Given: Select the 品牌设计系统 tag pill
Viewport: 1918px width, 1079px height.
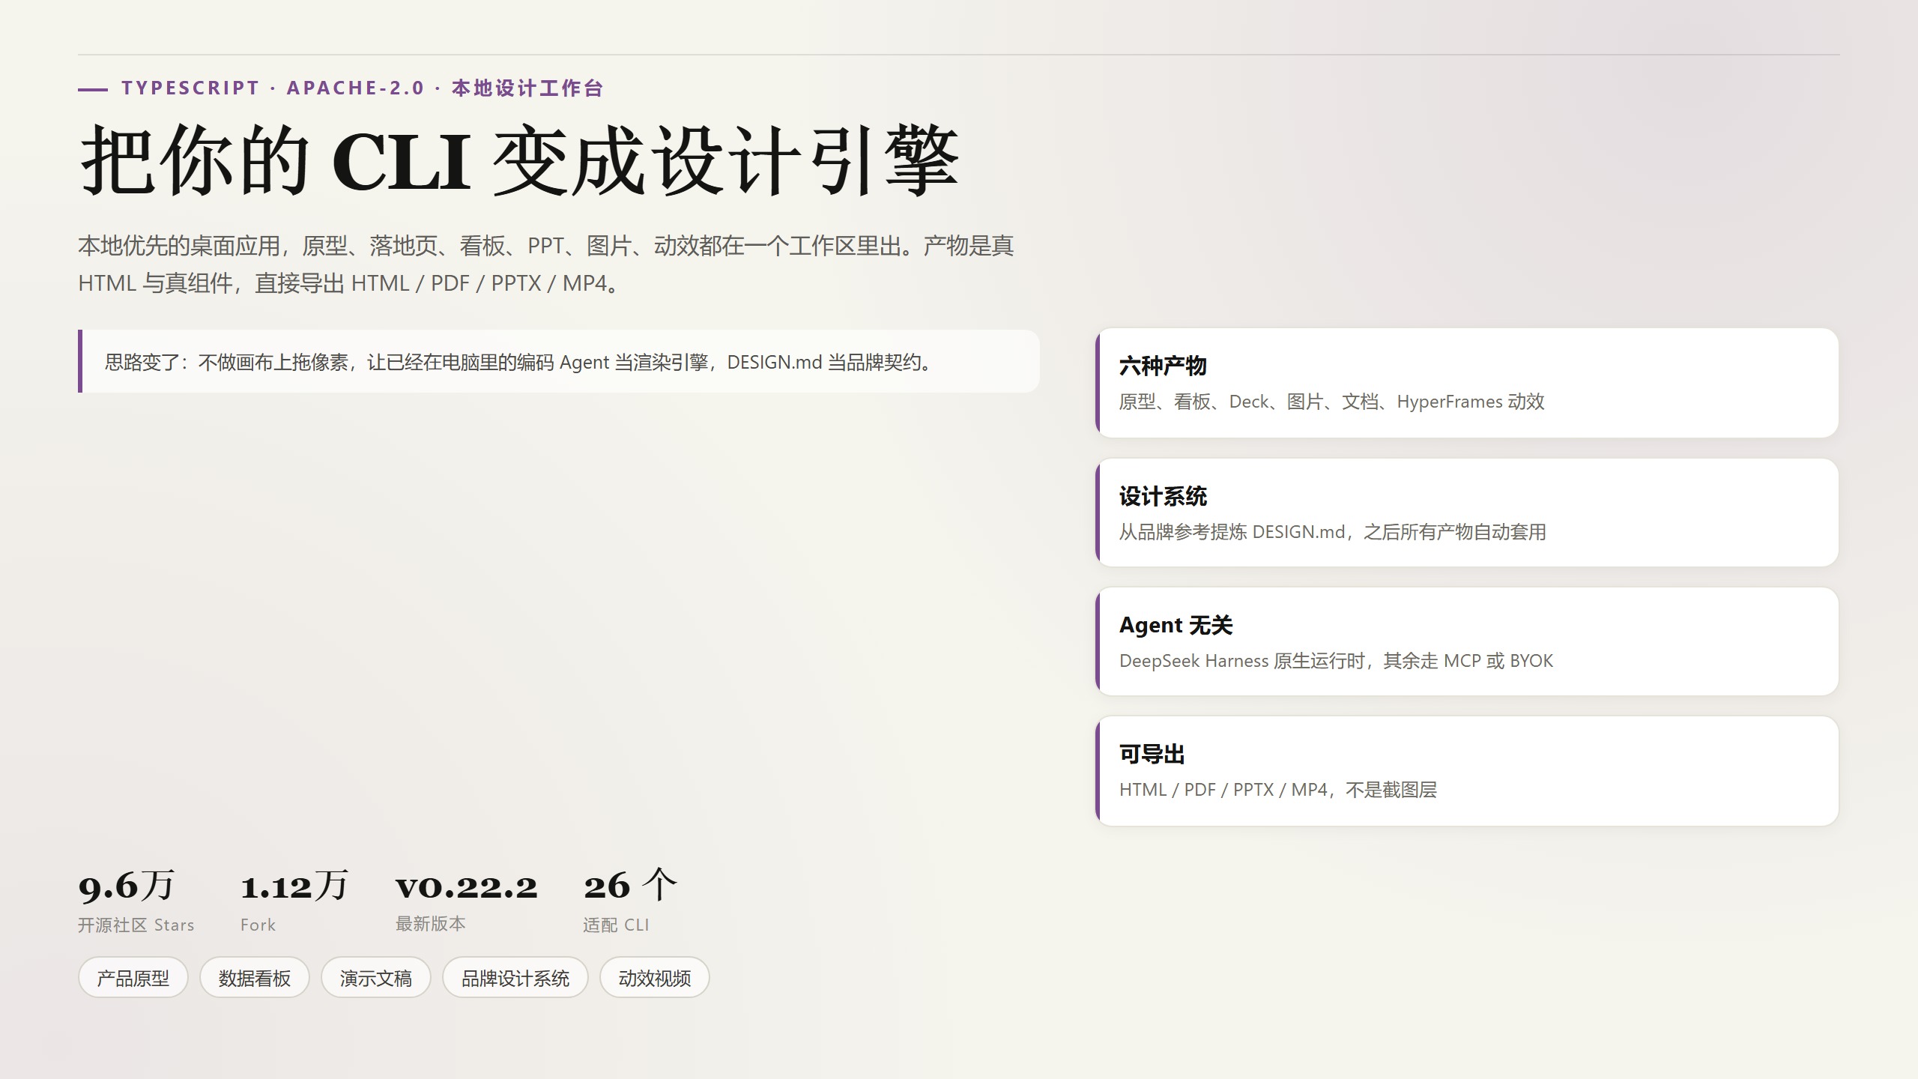Looking at the screenshot, I should click(515, 977).
